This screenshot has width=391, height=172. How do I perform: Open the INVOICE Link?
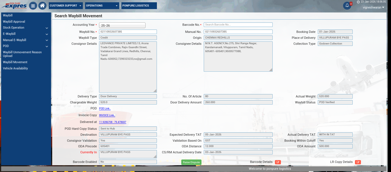coord(107,115)
